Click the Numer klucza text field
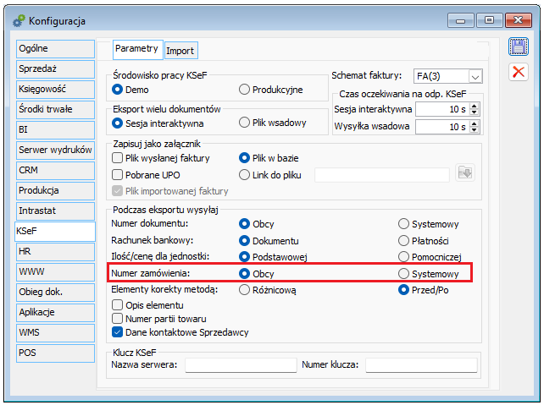The image size is (544, 405). coord(420,365)
